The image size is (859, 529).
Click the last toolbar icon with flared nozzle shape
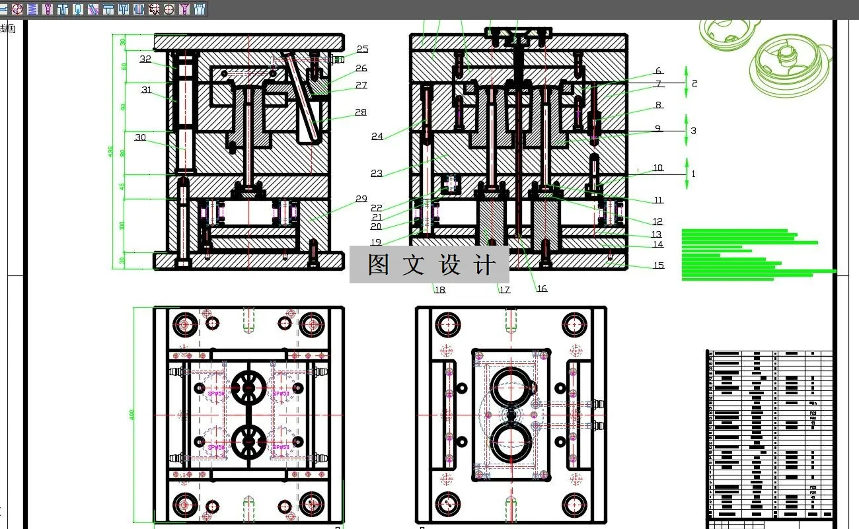(x=200, y=9)
